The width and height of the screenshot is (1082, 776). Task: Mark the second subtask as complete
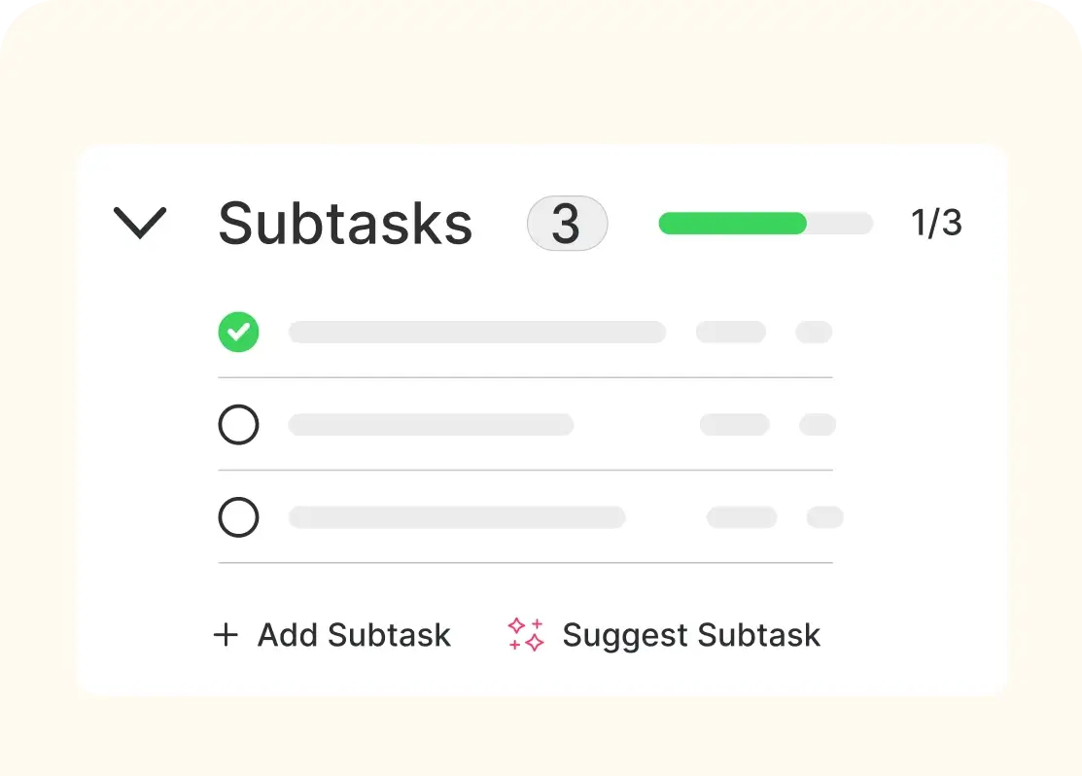(238, 425)
